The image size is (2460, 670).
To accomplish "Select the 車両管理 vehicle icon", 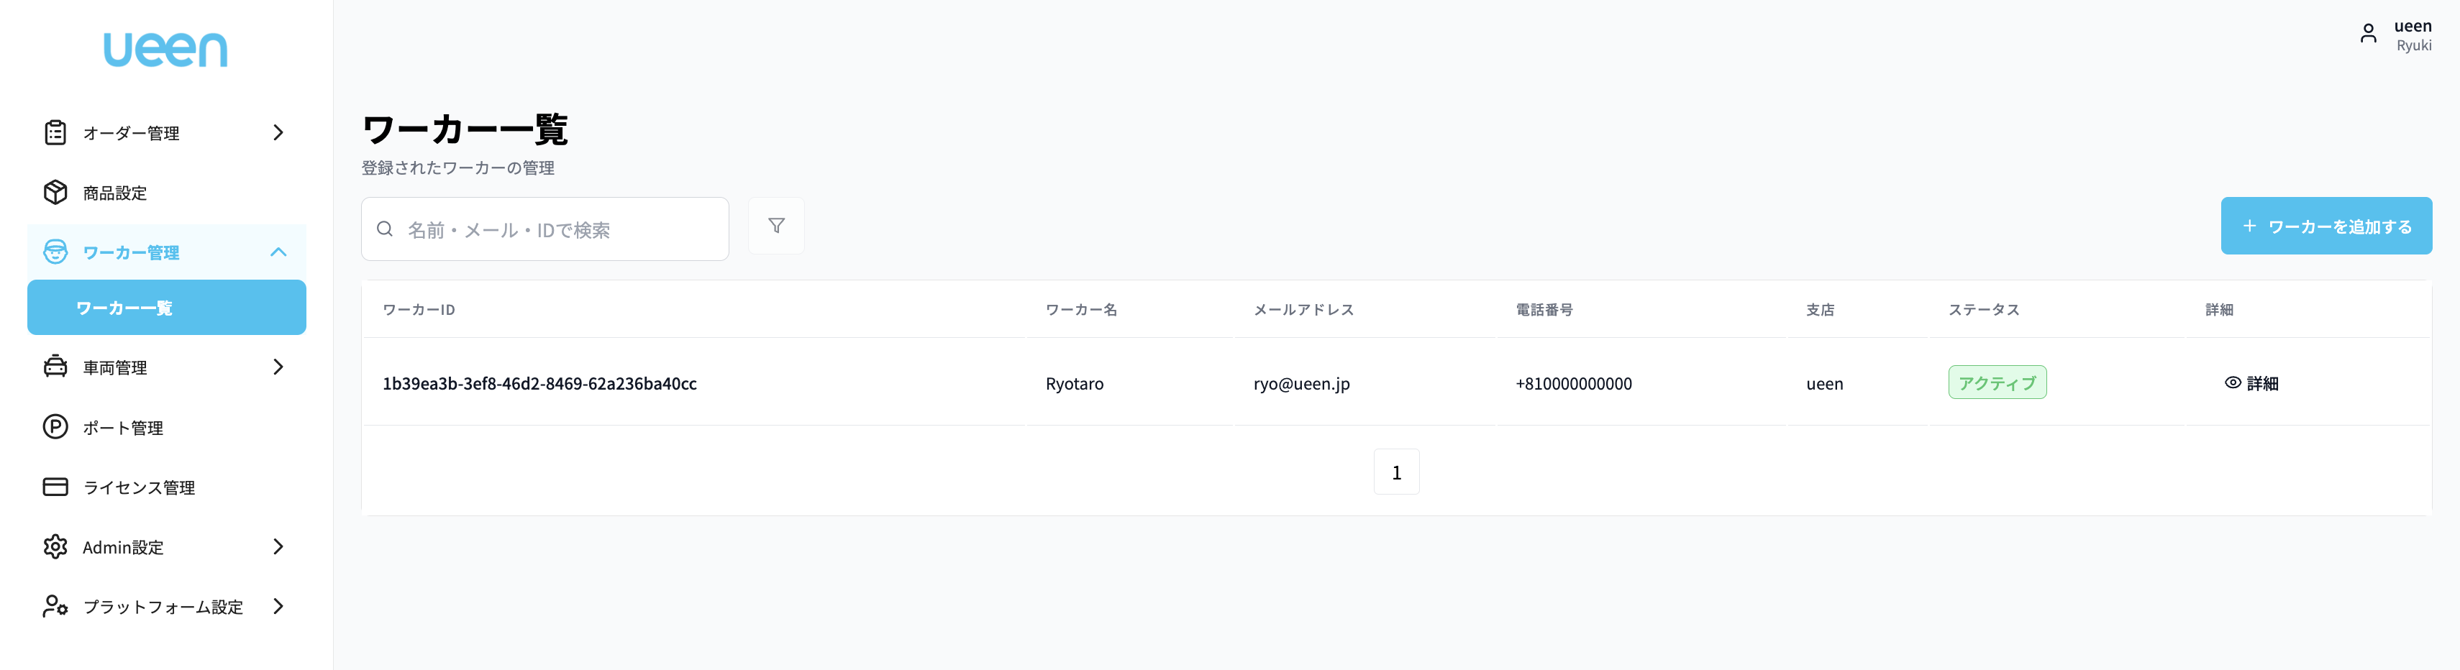I will click(55, 367).
